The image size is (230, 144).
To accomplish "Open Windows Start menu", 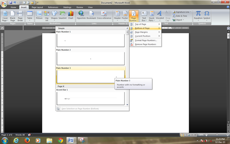I will tap(5, 140).
